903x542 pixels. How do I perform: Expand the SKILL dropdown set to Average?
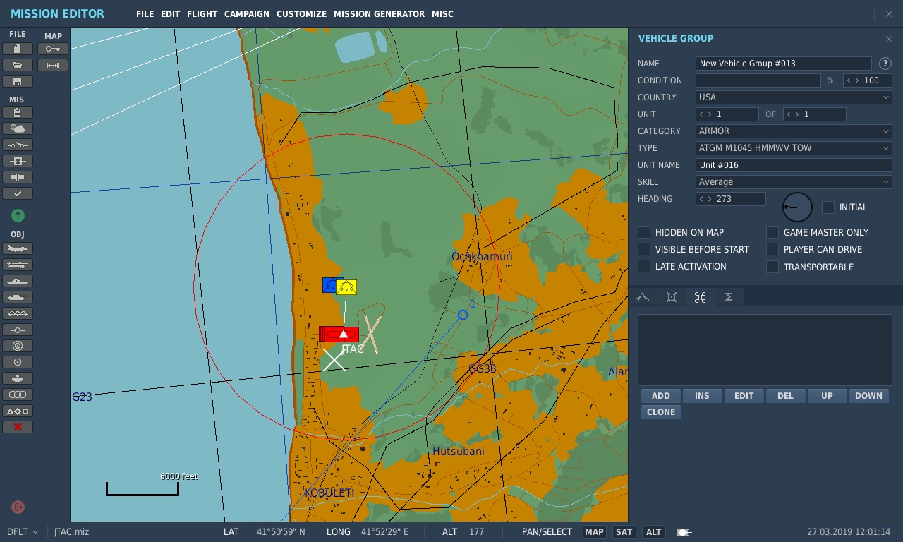794,182
